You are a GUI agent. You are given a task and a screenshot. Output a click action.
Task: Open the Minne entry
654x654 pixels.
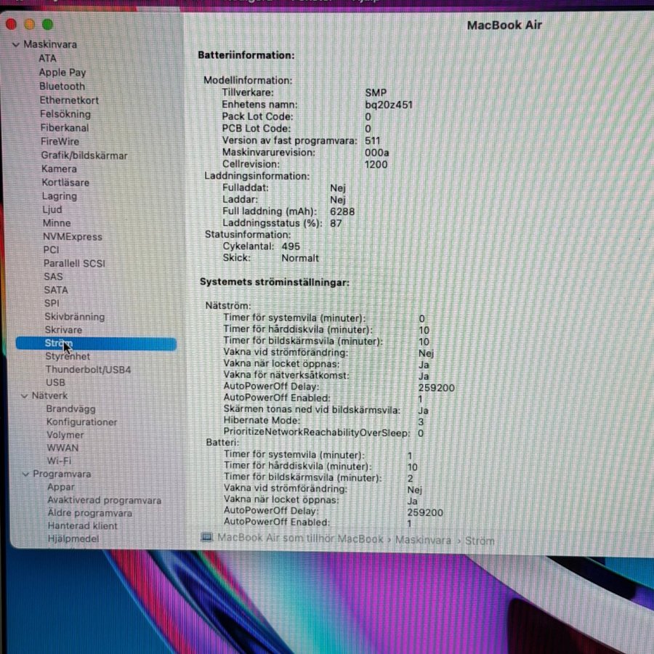pos(57,223)
